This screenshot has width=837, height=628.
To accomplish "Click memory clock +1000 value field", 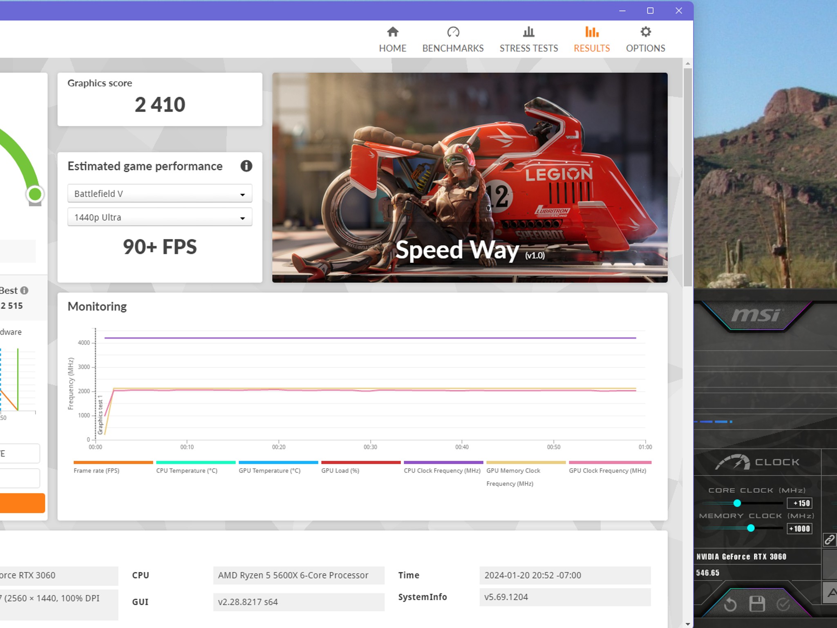I will (x=799, y=529).
